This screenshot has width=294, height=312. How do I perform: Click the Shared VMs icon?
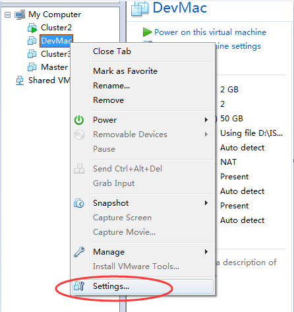20,80
